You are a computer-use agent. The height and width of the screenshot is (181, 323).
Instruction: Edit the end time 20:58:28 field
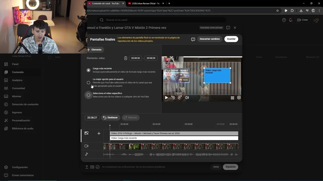coord(151,58)
